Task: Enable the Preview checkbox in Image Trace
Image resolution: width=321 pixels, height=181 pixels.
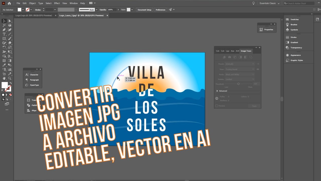Action: coord(217,106)
